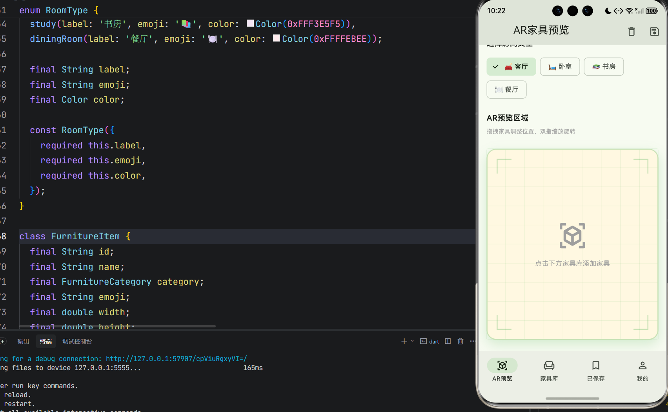Viewport: 668px width, 412px height.
Task: Open the AR预览 bottom navigation tab
Action: point(502,370)
